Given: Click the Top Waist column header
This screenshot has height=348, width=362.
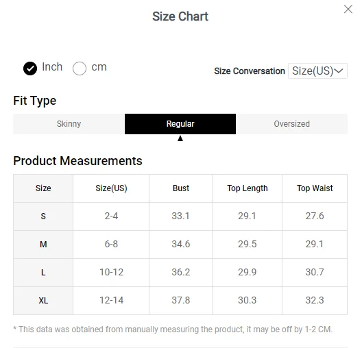Looking at the screenshot, I should click(315, 188).
